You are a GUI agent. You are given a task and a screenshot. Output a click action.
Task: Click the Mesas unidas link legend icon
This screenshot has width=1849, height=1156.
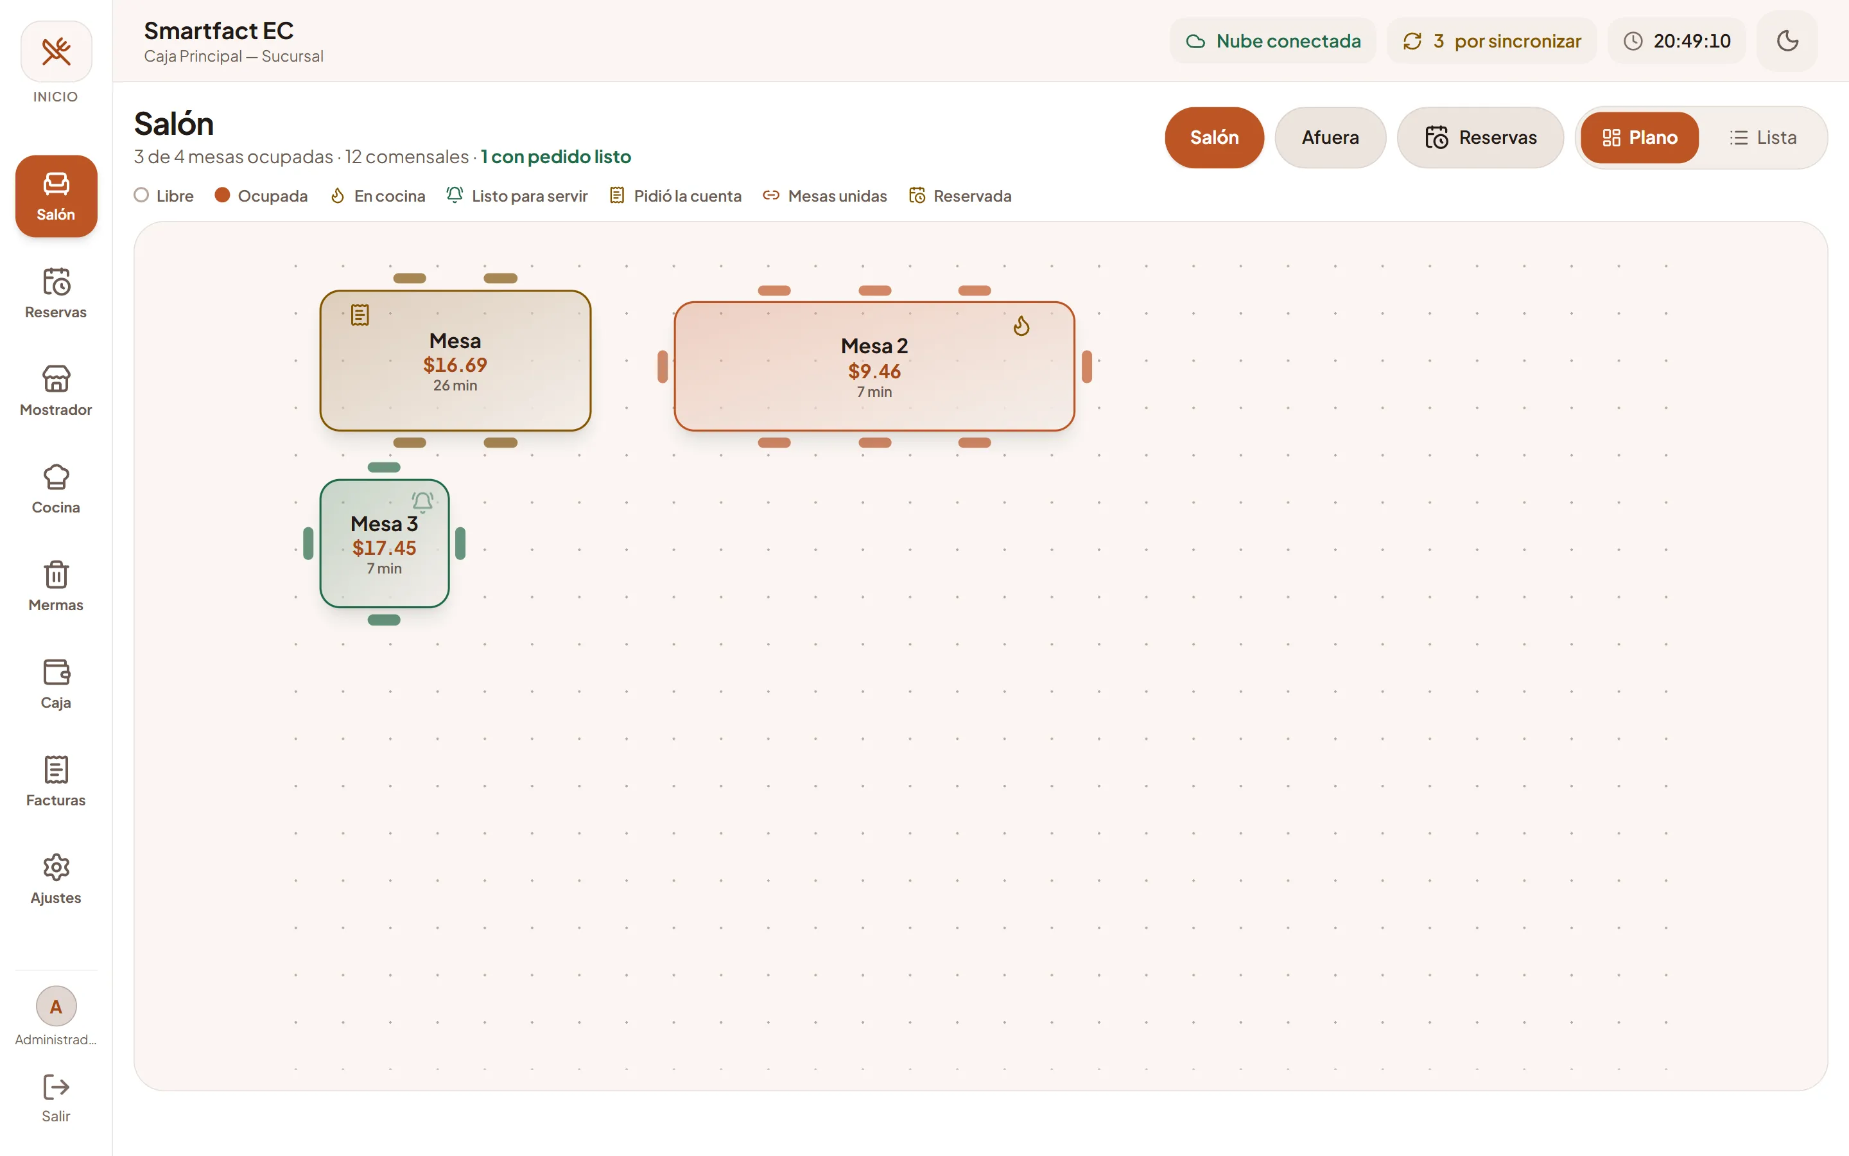coord(771,196)
